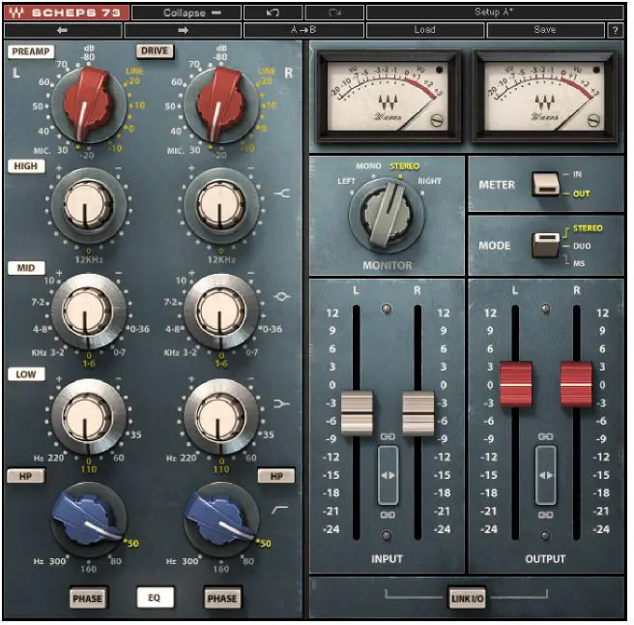
Task: Click the high shelf curve icon
Action: [282, 193]
